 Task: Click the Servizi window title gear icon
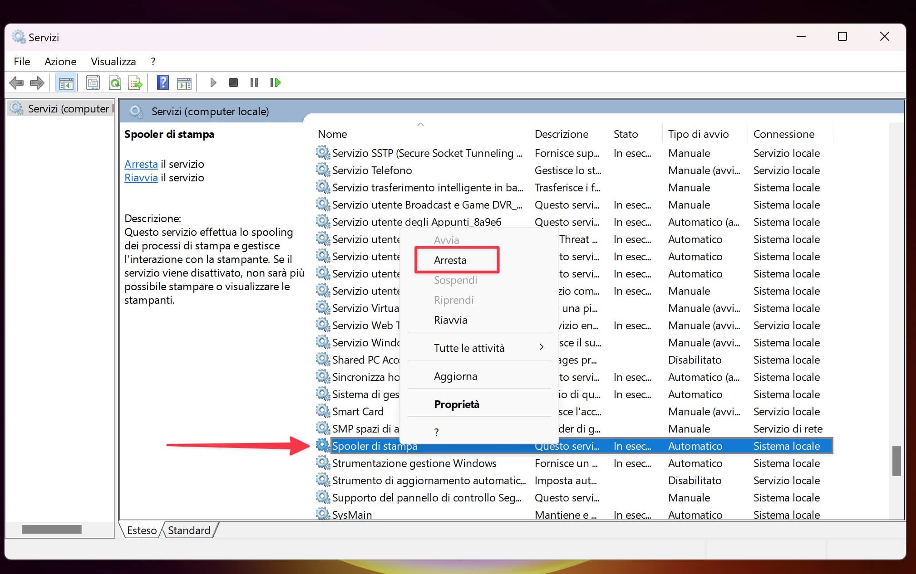[x=19, y=37]
